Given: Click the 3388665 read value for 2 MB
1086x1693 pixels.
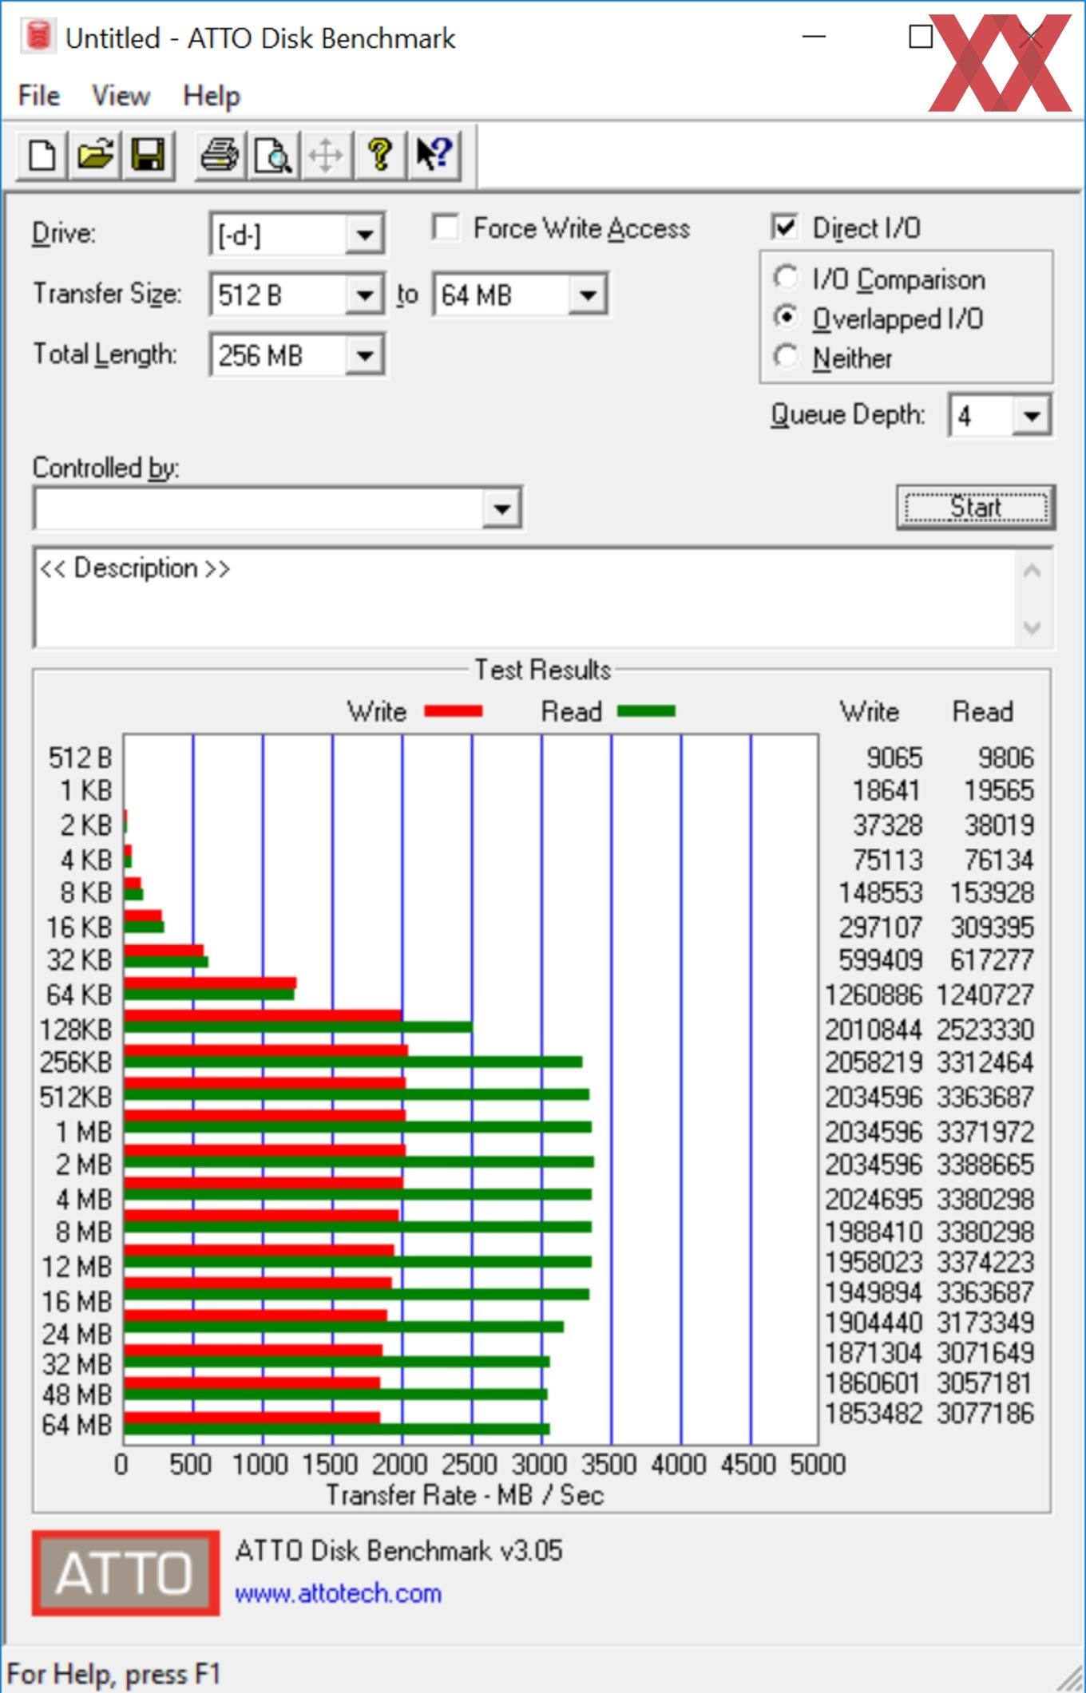Looking at the screenshot, I should coord(985,1164).
